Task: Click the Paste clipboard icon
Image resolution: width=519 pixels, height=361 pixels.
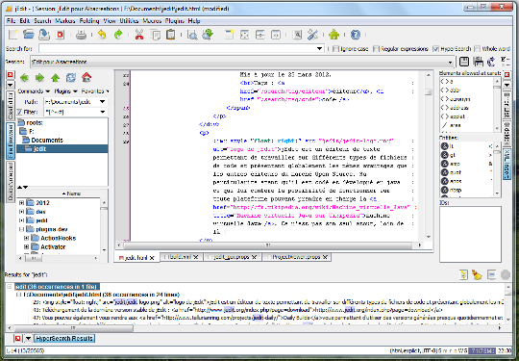Action: tap(170, 35)
